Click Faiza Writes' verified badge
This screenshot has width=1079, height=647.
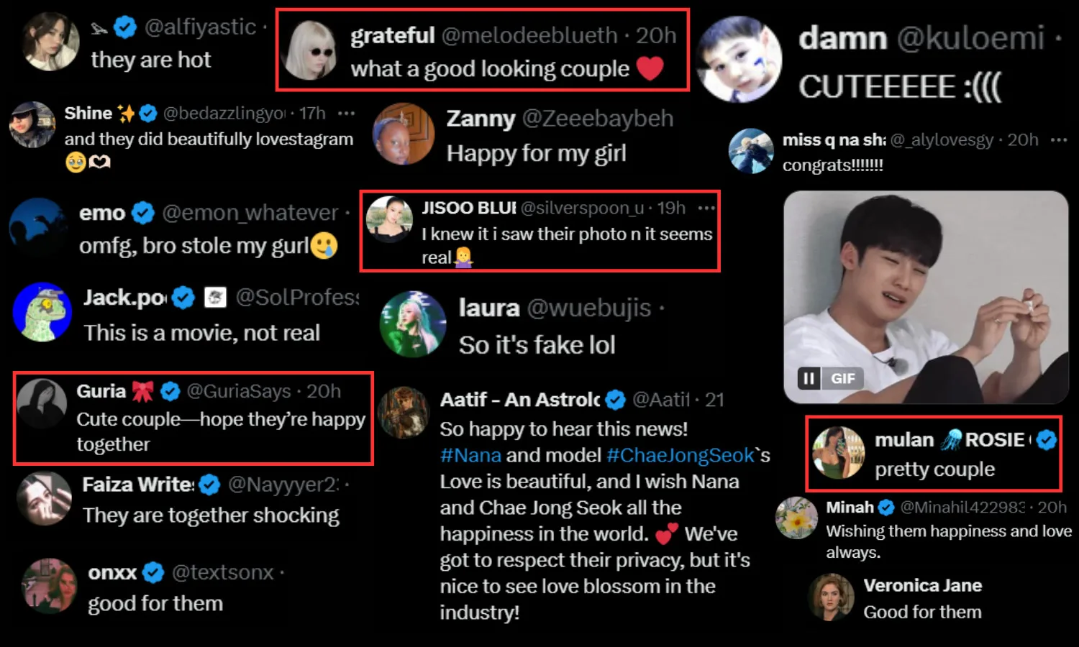pyautogui.click(x=209, y=485)
